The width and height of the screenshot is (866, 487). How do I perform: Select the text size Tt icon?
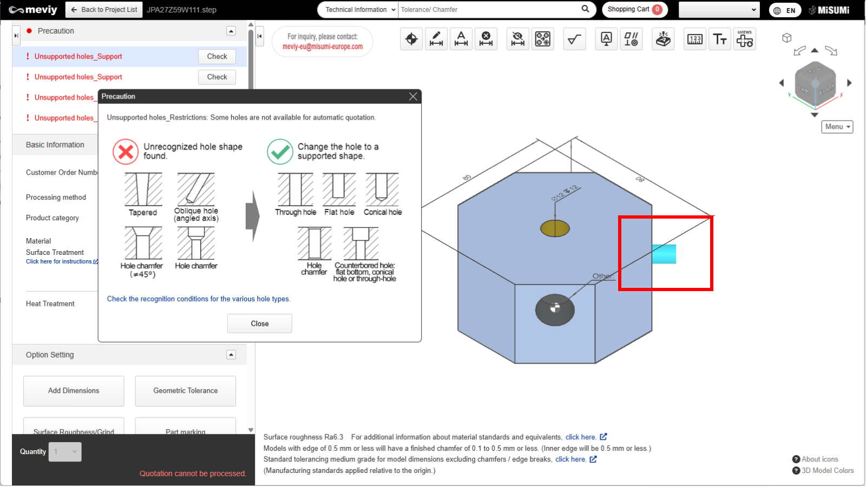tap(719, 39)
